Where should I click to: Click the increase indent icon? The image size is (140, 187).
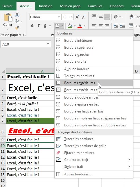[122, 26]
